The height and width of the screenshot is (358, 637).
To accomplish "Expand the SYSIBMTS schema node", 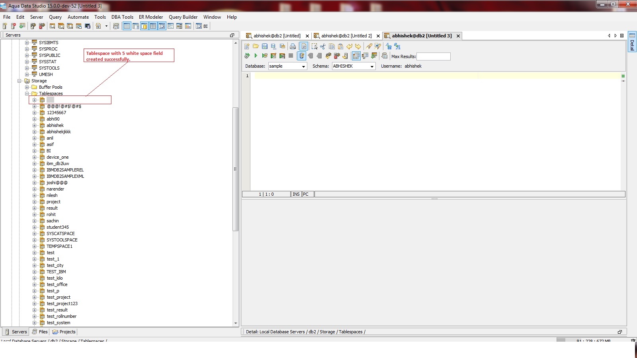I will coord(27,43).
